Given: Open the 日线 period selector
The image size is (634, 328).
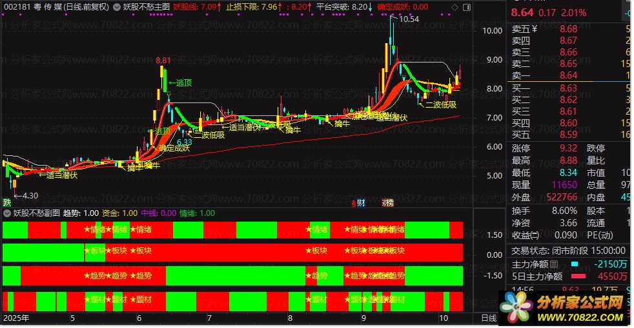Looking at the screenshot, I should tap(489, 318).
